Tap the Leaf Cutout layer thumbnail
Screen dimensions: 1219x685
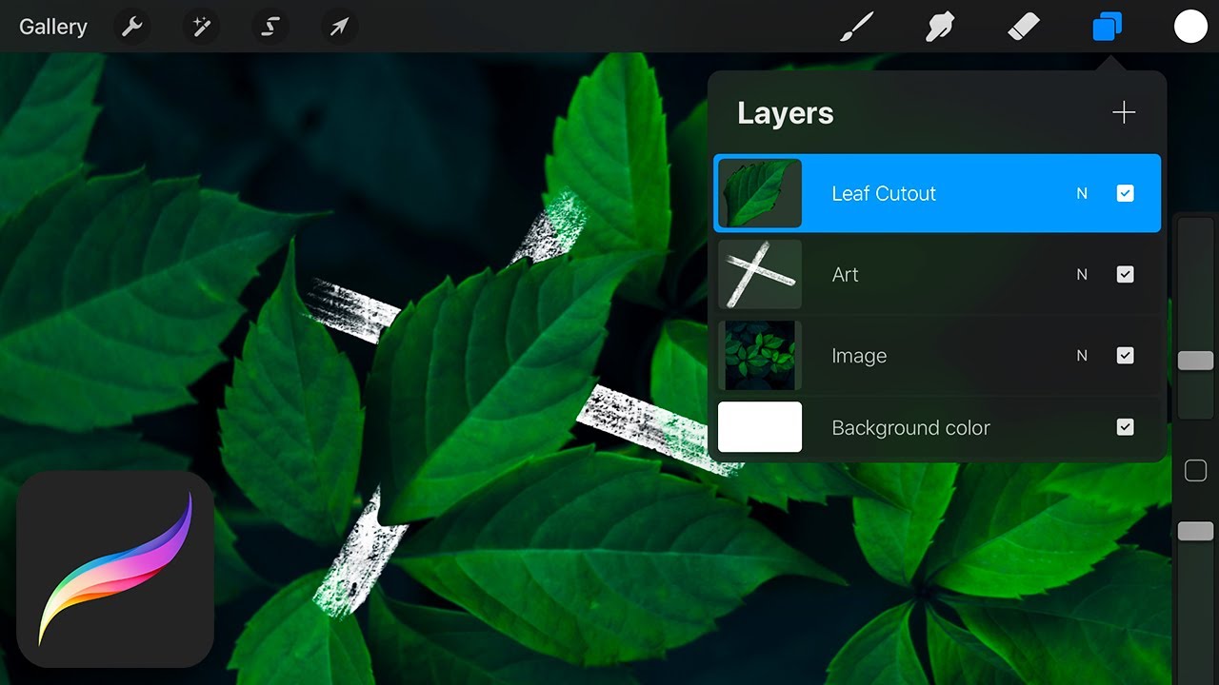[x=760, y=193]
